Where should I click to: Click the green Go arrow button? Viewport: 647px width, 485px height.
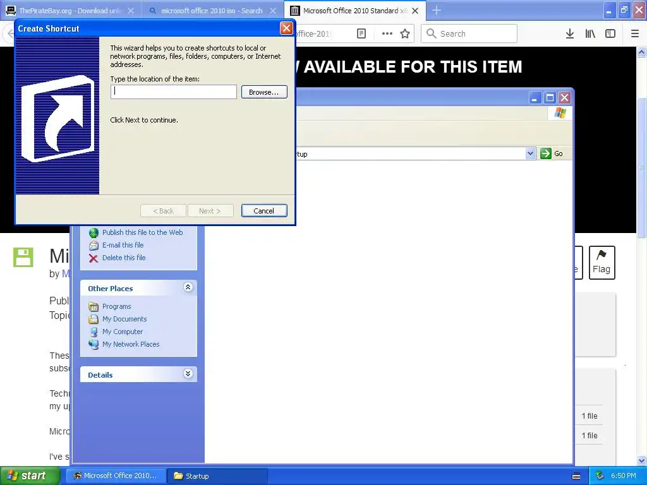(545, 153)
